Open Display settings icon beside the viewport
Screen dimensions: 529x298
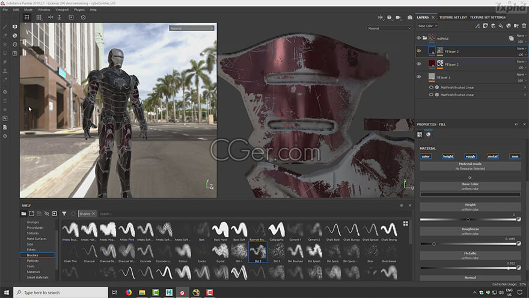15,26
